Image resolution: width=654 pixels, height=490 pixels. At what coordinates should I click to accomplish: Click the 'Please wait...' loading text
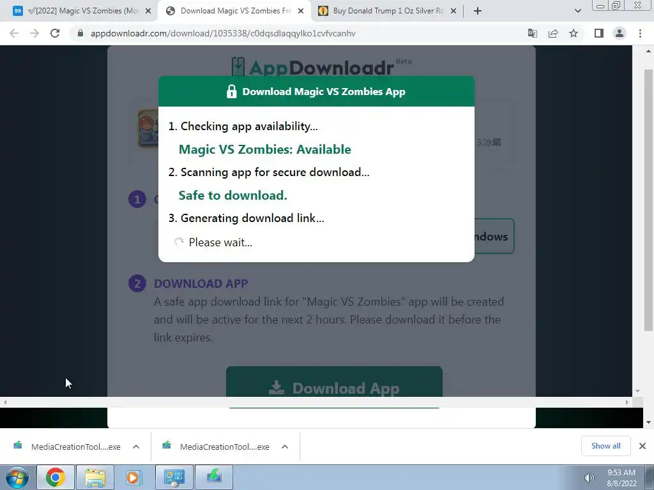click(220, 242)
